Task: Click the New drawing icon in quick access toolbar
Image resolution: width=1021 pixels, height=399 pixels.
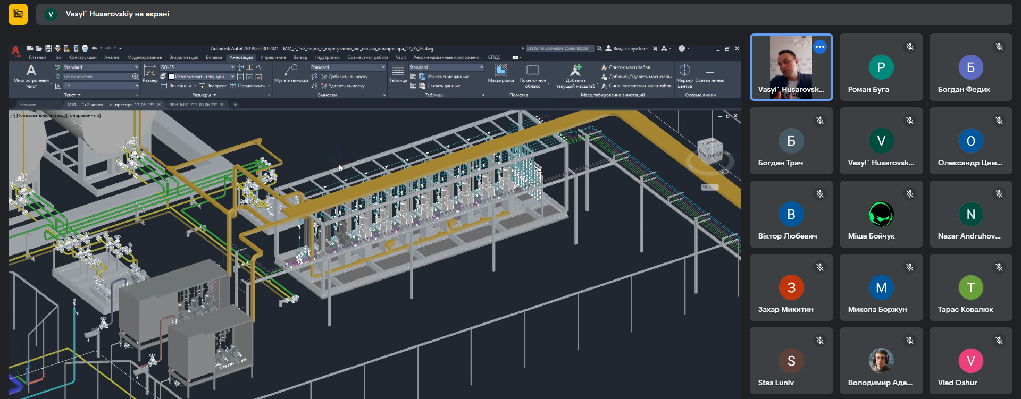Action: 30,48
